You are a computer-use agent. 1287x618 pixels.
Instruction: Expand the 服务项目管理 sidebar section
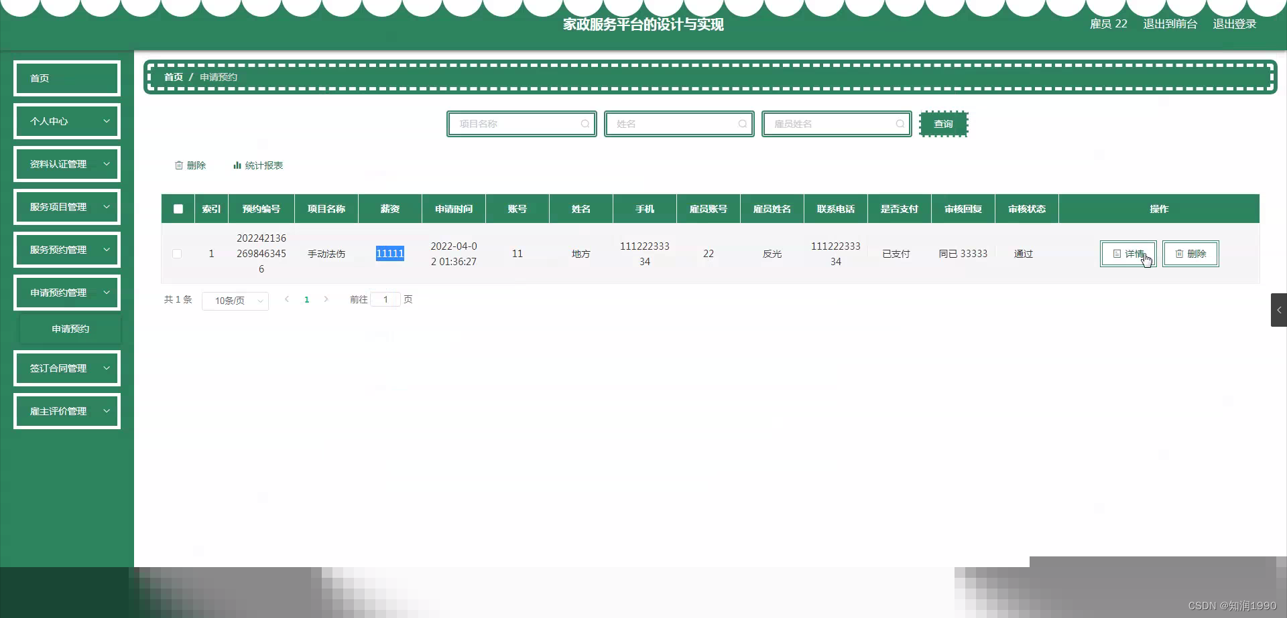tap(66, 206)
